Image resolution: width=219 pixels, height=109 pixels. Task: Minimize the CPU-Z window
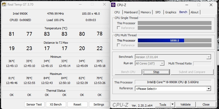click(x=187, y=5)
